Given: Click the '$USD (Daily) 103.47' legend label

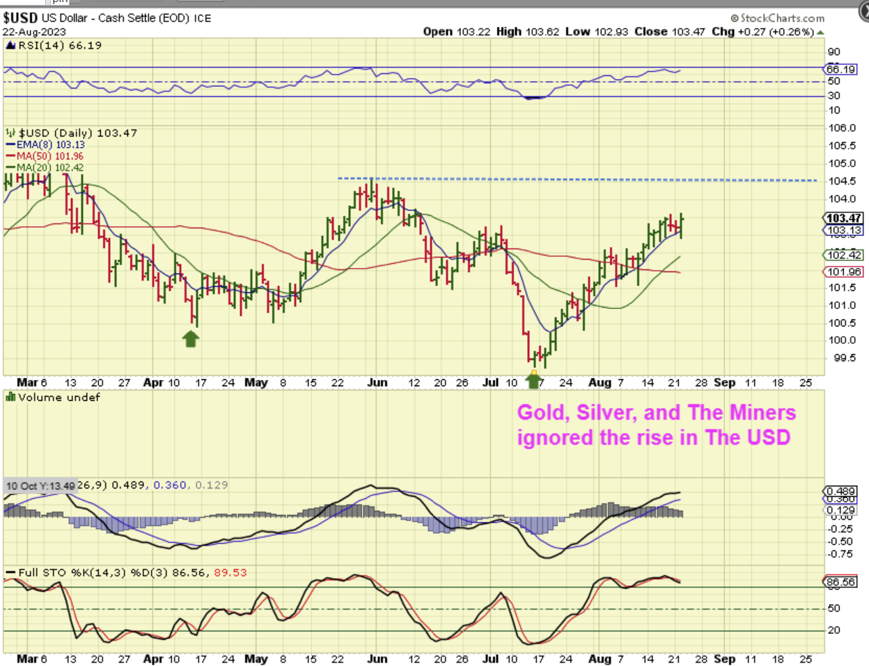Looking at the screenshot, I should 77,133.
